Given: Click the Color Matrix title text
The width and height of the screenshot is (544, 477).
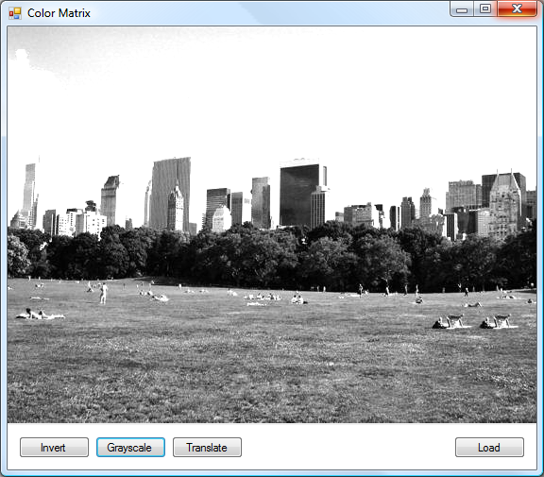Looking at the screenshot, I should coord(59,13).
